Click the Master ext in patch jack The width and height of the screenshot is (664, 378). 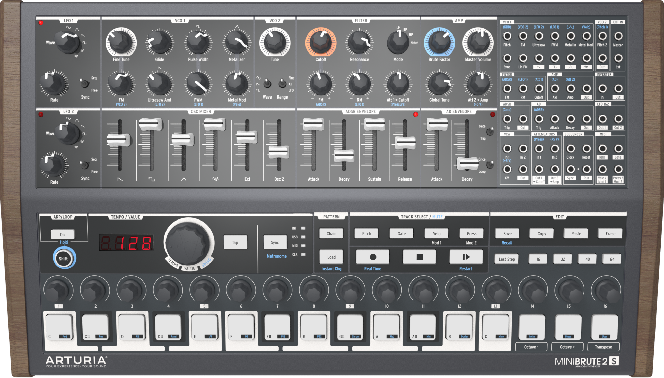(618, 36)
